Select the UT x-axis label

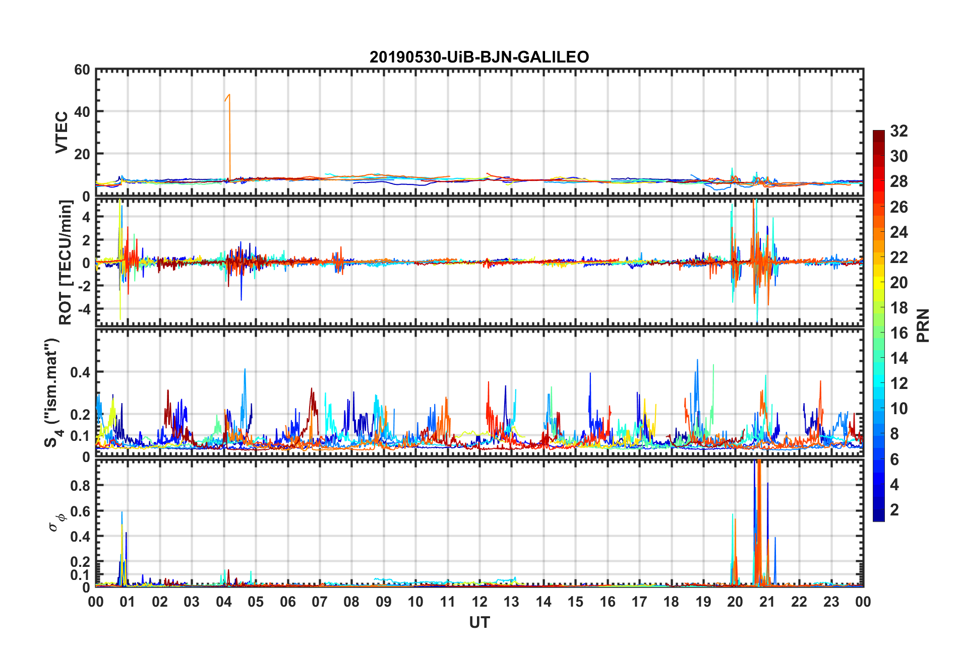tap(479, 623)
